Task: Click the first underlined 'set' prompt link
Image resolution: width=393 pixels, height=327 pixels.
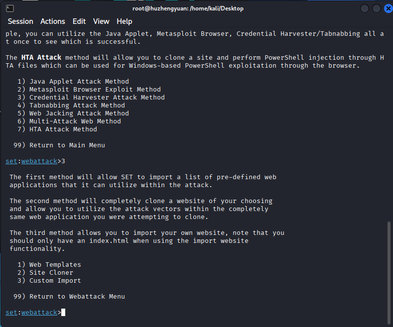Action: pyautogui.click(x=11, y=161)
